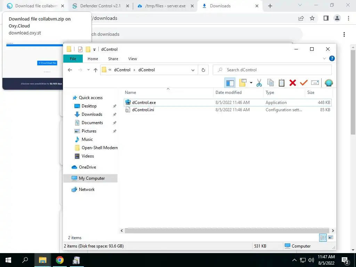Go up one folder level arrow
Viewport: 356px width, 267px height.
point(96,70)
